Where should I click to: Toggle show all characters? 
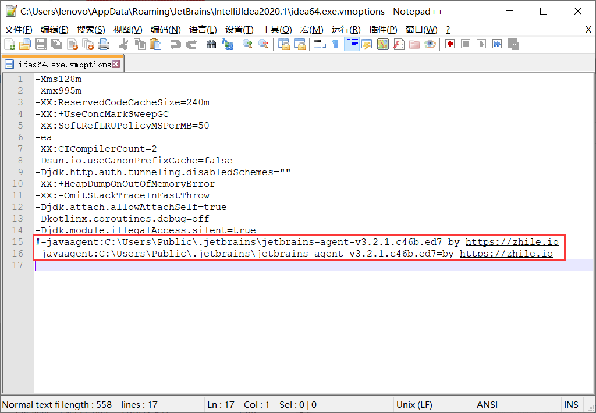[336, 45]
